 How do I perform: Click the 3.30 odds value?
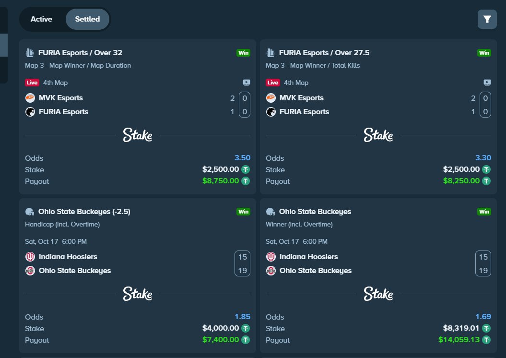pyautogui.click(x=483, y=158)
